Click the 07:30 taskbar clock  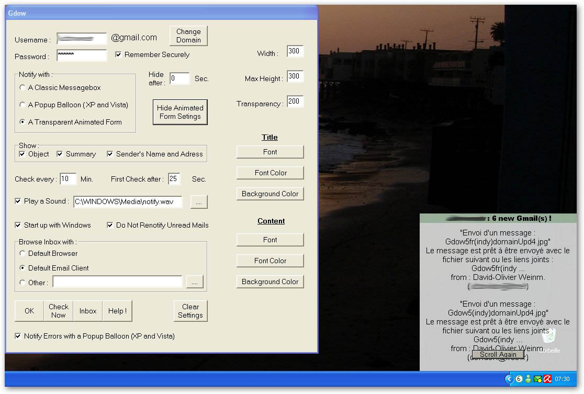point(562,379)
